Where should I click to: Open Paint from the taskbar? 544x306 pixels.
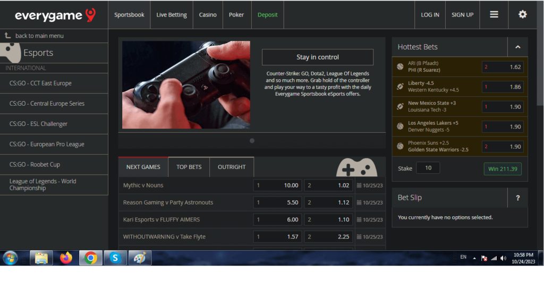[x=140, y=258]
